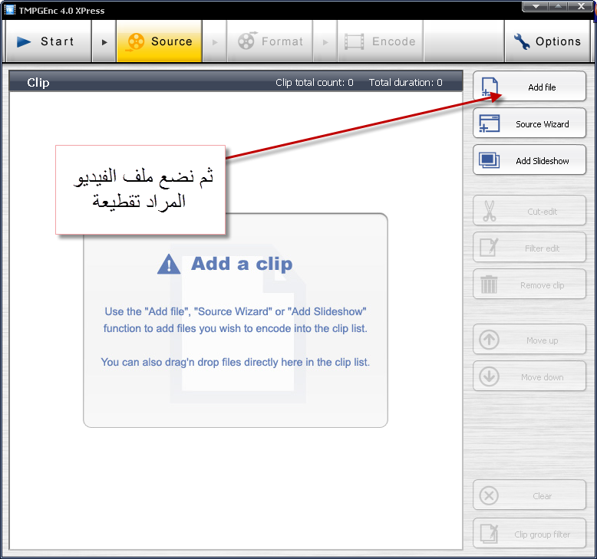This screenshot has height=559, width=597.
Task: Click the arrow between Start and Source
Action: [104, 41]
